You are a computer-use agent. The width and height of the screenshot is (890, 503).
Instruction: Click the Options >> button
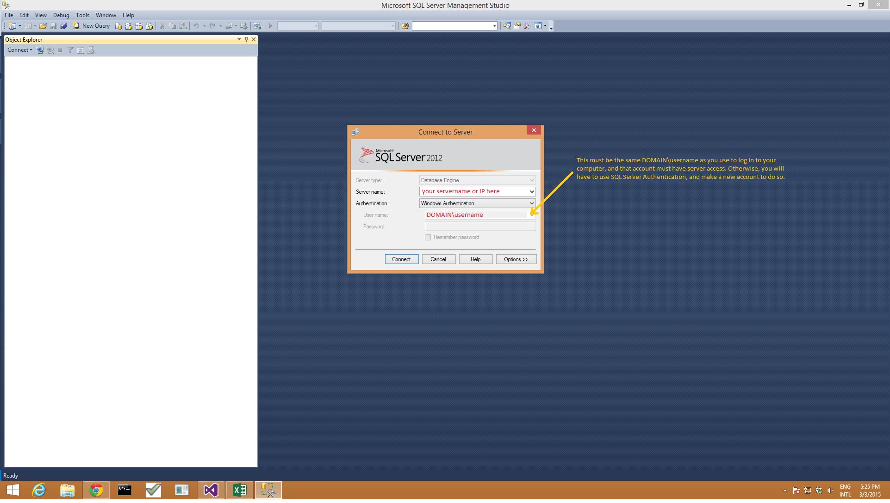pyautogui.click(x=517, y=259)
